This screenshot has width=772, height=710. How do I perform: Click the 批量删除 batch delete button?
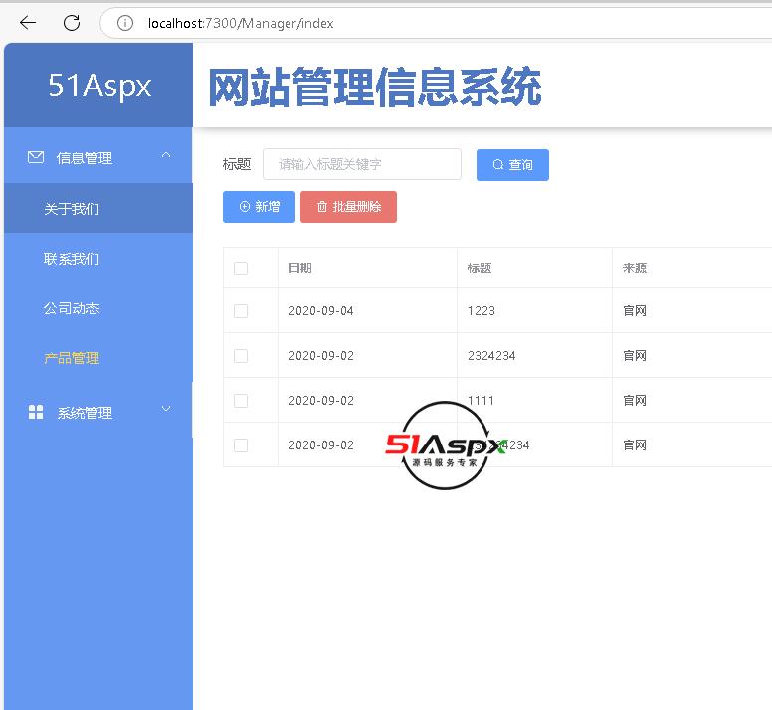tap(348, 207)
